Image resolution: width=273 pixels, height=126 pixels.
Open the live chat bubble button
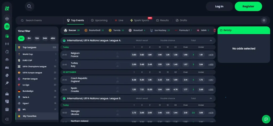pos(266,119)
